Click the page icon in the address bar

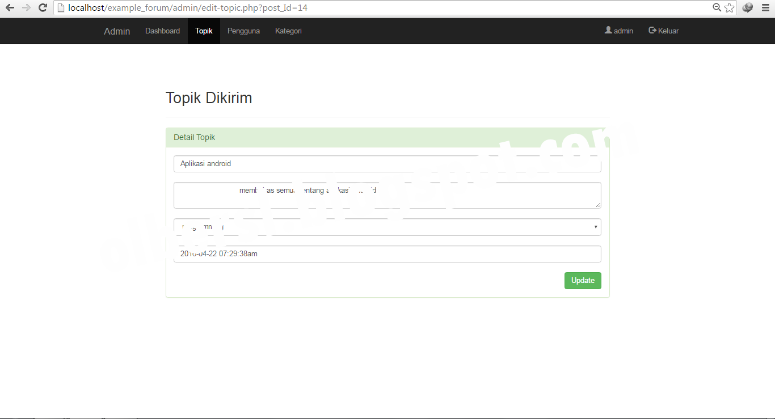61,7
